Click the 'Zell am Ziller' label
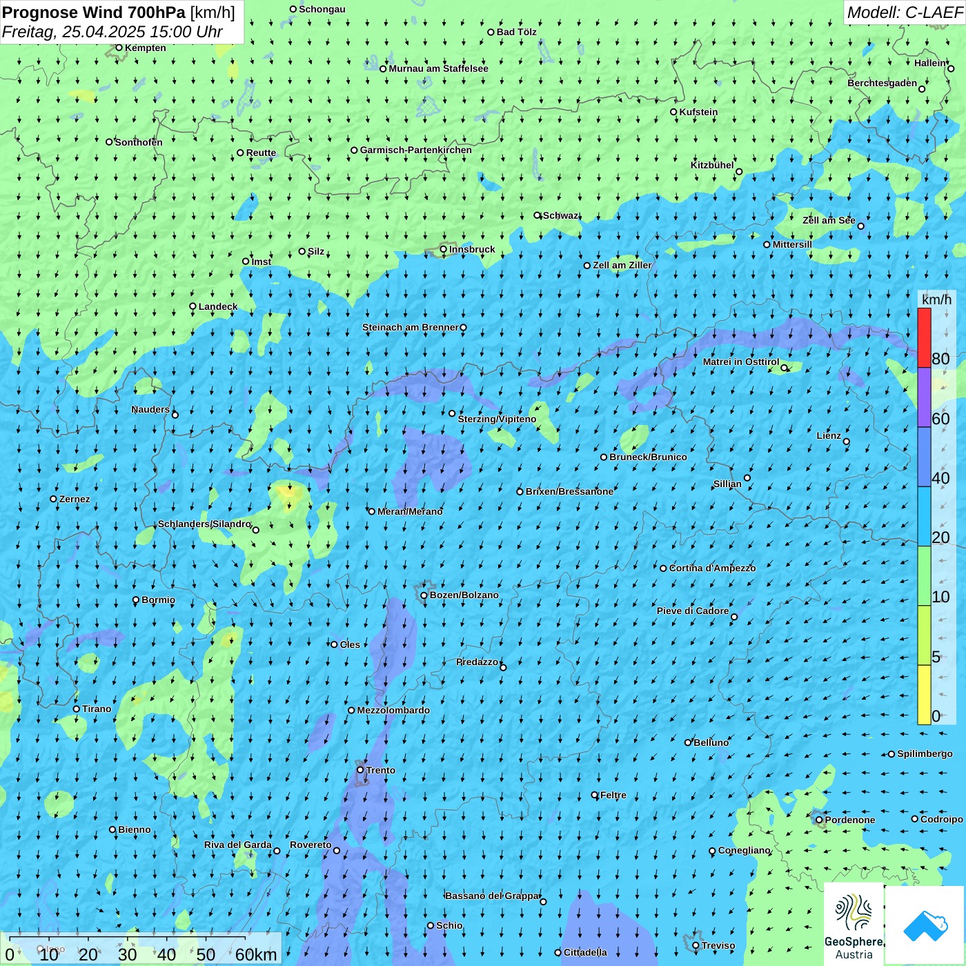The image size is (966, 966). (x=622, y=265)
